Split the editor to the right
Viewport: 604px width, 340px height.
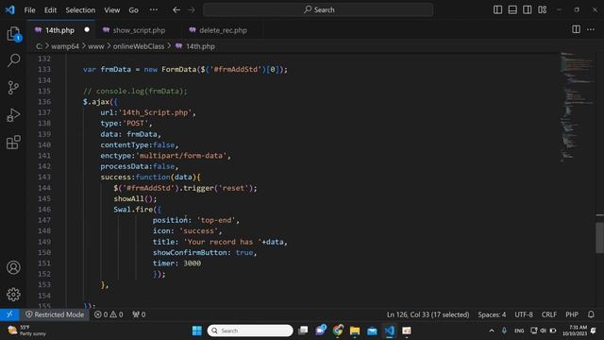576,29
